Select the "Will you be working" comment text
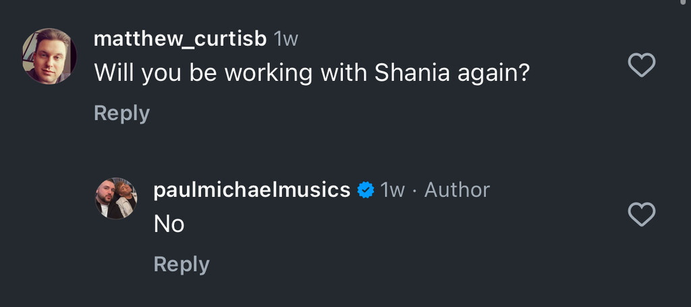This screenshot has height=307, width=691. pos(312,73)
